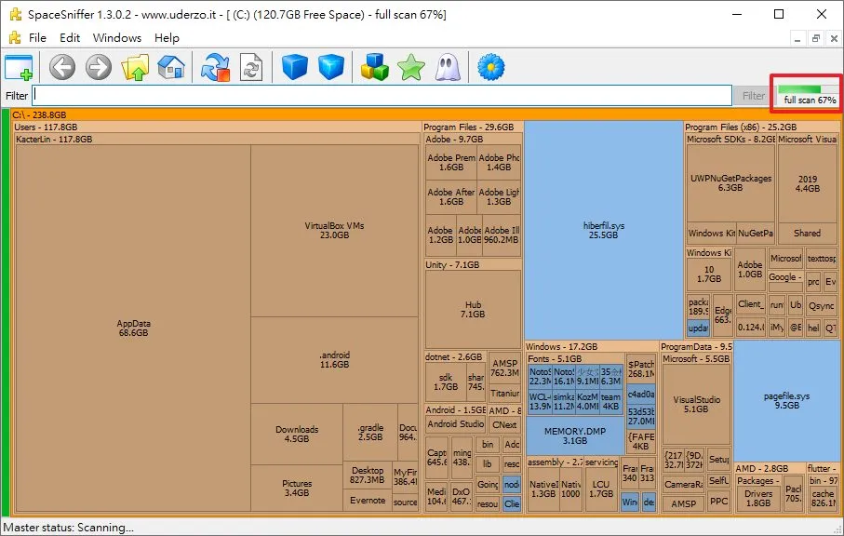This screenshot has width=844, height=536.
Task: Show less detail with the first blue cube
Action: coord(295,68)
